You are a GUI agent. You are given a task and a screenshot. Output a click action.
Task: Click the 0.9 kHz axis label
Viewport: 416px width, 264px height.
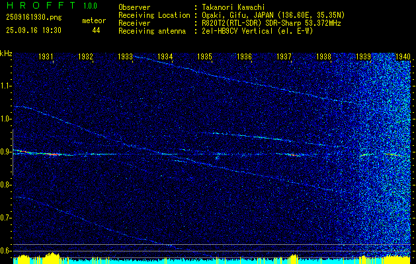coord(5,152)
